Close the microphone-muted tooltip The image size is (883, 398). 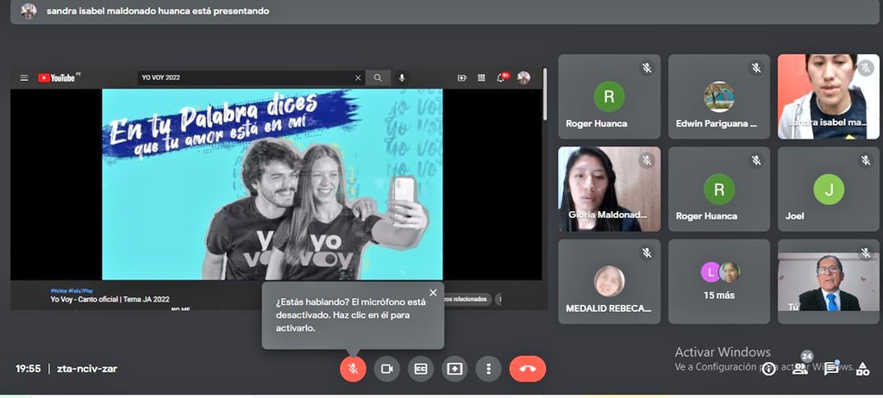point(433,293)
